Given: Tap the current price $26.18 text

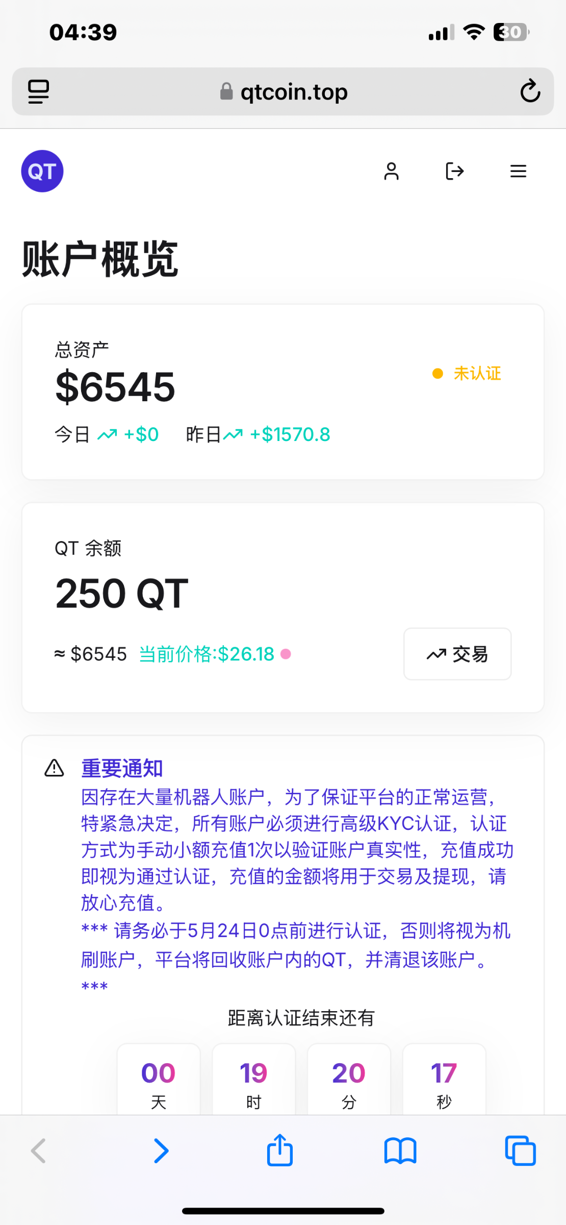Looking at the screenshot, I should click(x=207, y=654).
